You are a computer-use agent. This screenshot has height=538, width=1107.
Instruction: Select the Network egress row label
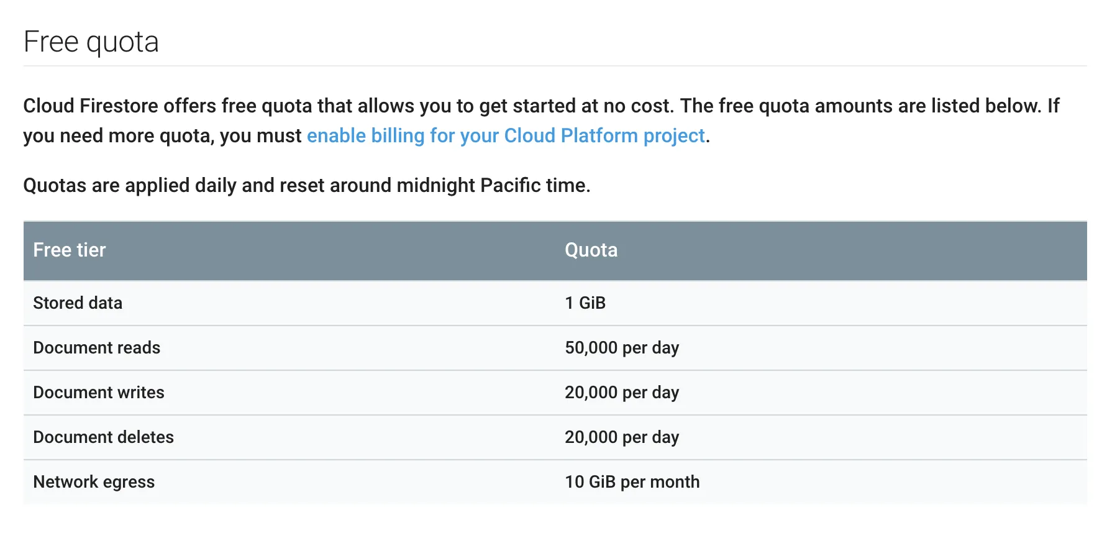pos(94,482)
